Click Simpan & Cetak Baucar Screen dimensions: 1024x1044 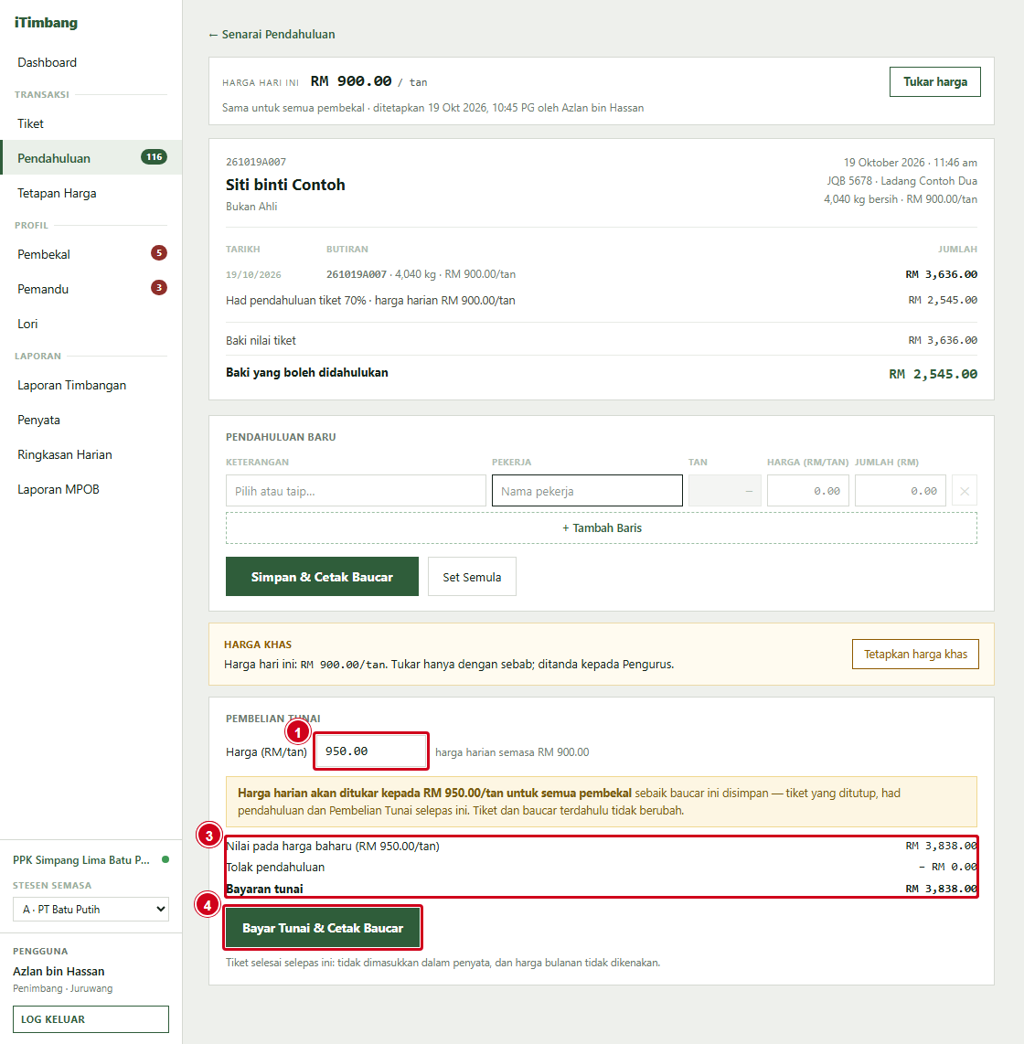[x=322, y=577]
